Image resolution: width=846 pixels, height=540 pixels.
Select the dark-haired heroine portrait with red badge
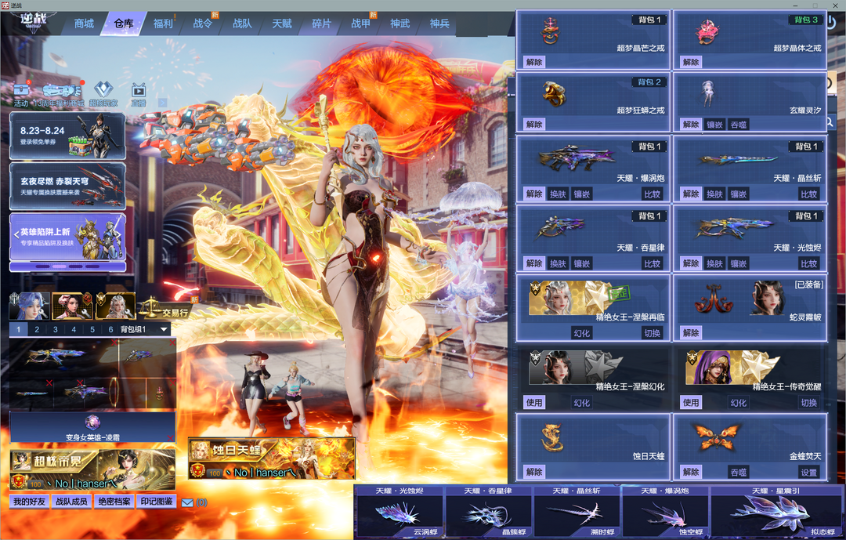tap(72, 306)
